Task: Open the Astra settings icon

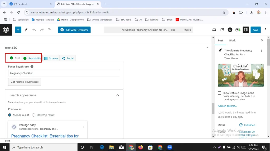Action: coord(230,30)
